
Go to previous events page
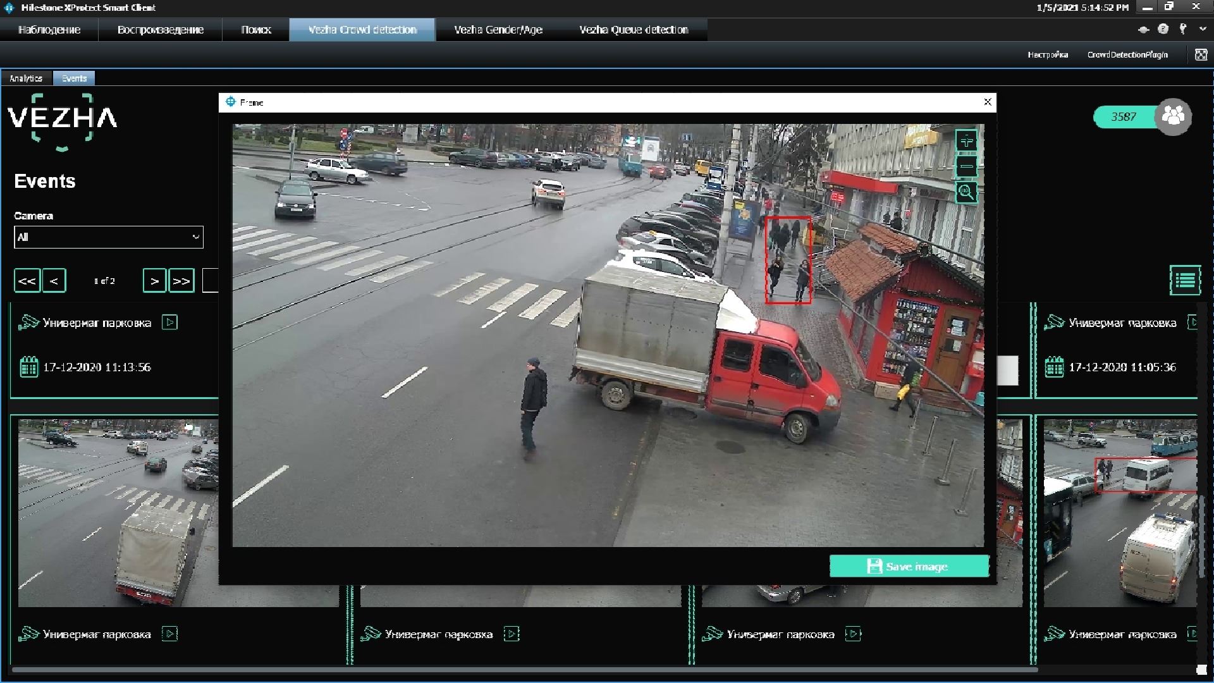[54, 281]
